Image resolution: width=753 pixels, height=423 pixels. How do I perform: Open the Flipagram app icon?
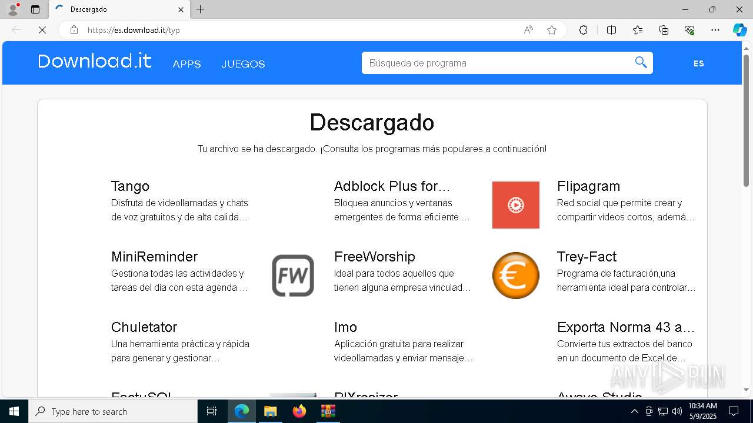(516, 205)
